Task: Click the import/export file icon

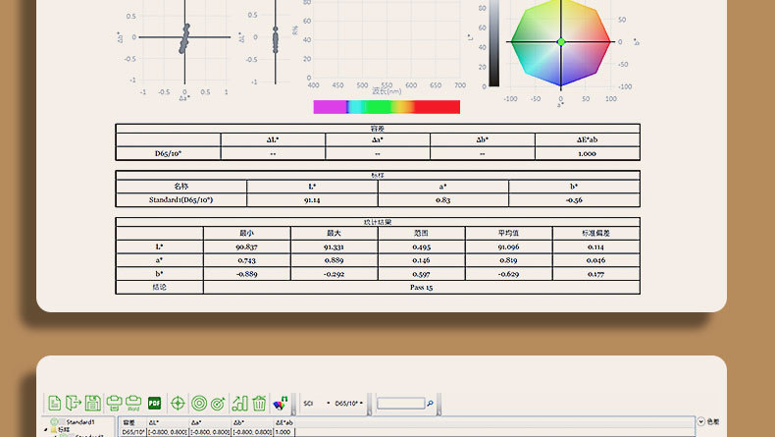Action: (74, 403)
